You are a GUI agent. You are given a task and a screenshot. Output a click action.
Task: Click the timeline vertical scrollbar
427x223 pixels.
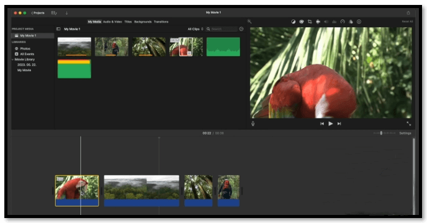pos(413,176)
